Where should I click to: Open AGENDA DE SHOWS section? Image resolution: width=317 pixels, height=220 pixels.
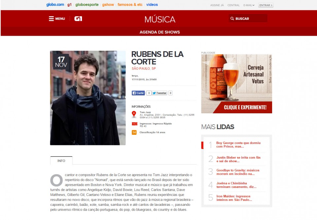160,32
